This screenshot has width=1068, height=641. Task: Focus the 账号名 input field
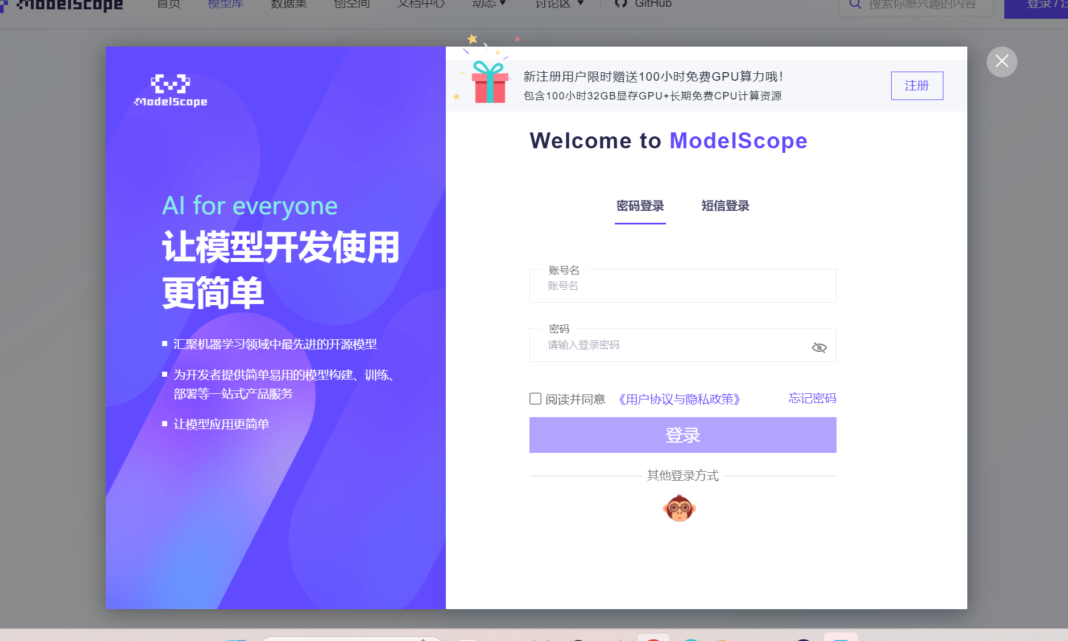[x=682, y=286]
